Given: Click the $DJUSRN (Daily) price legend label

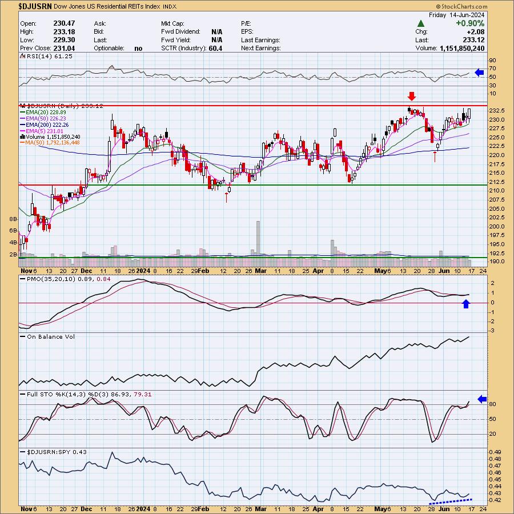Looking at the screenshot, I should (x=65, y=106).
